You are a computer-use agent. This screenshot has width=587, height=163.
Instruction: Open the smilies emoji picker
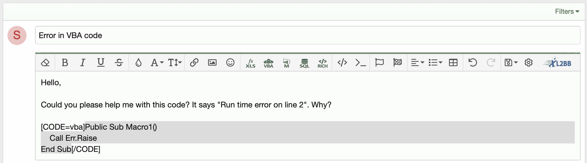(230, 63)
